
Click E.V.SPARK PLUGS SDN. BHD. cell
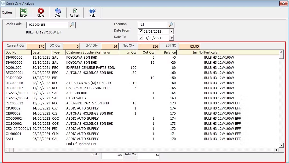tap(89, 88)
